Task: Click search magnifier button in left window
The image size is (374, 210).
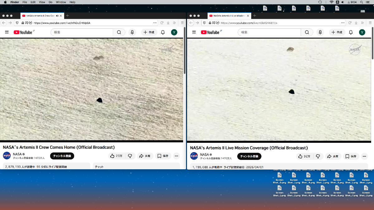Action: click(x=119, y=32)
